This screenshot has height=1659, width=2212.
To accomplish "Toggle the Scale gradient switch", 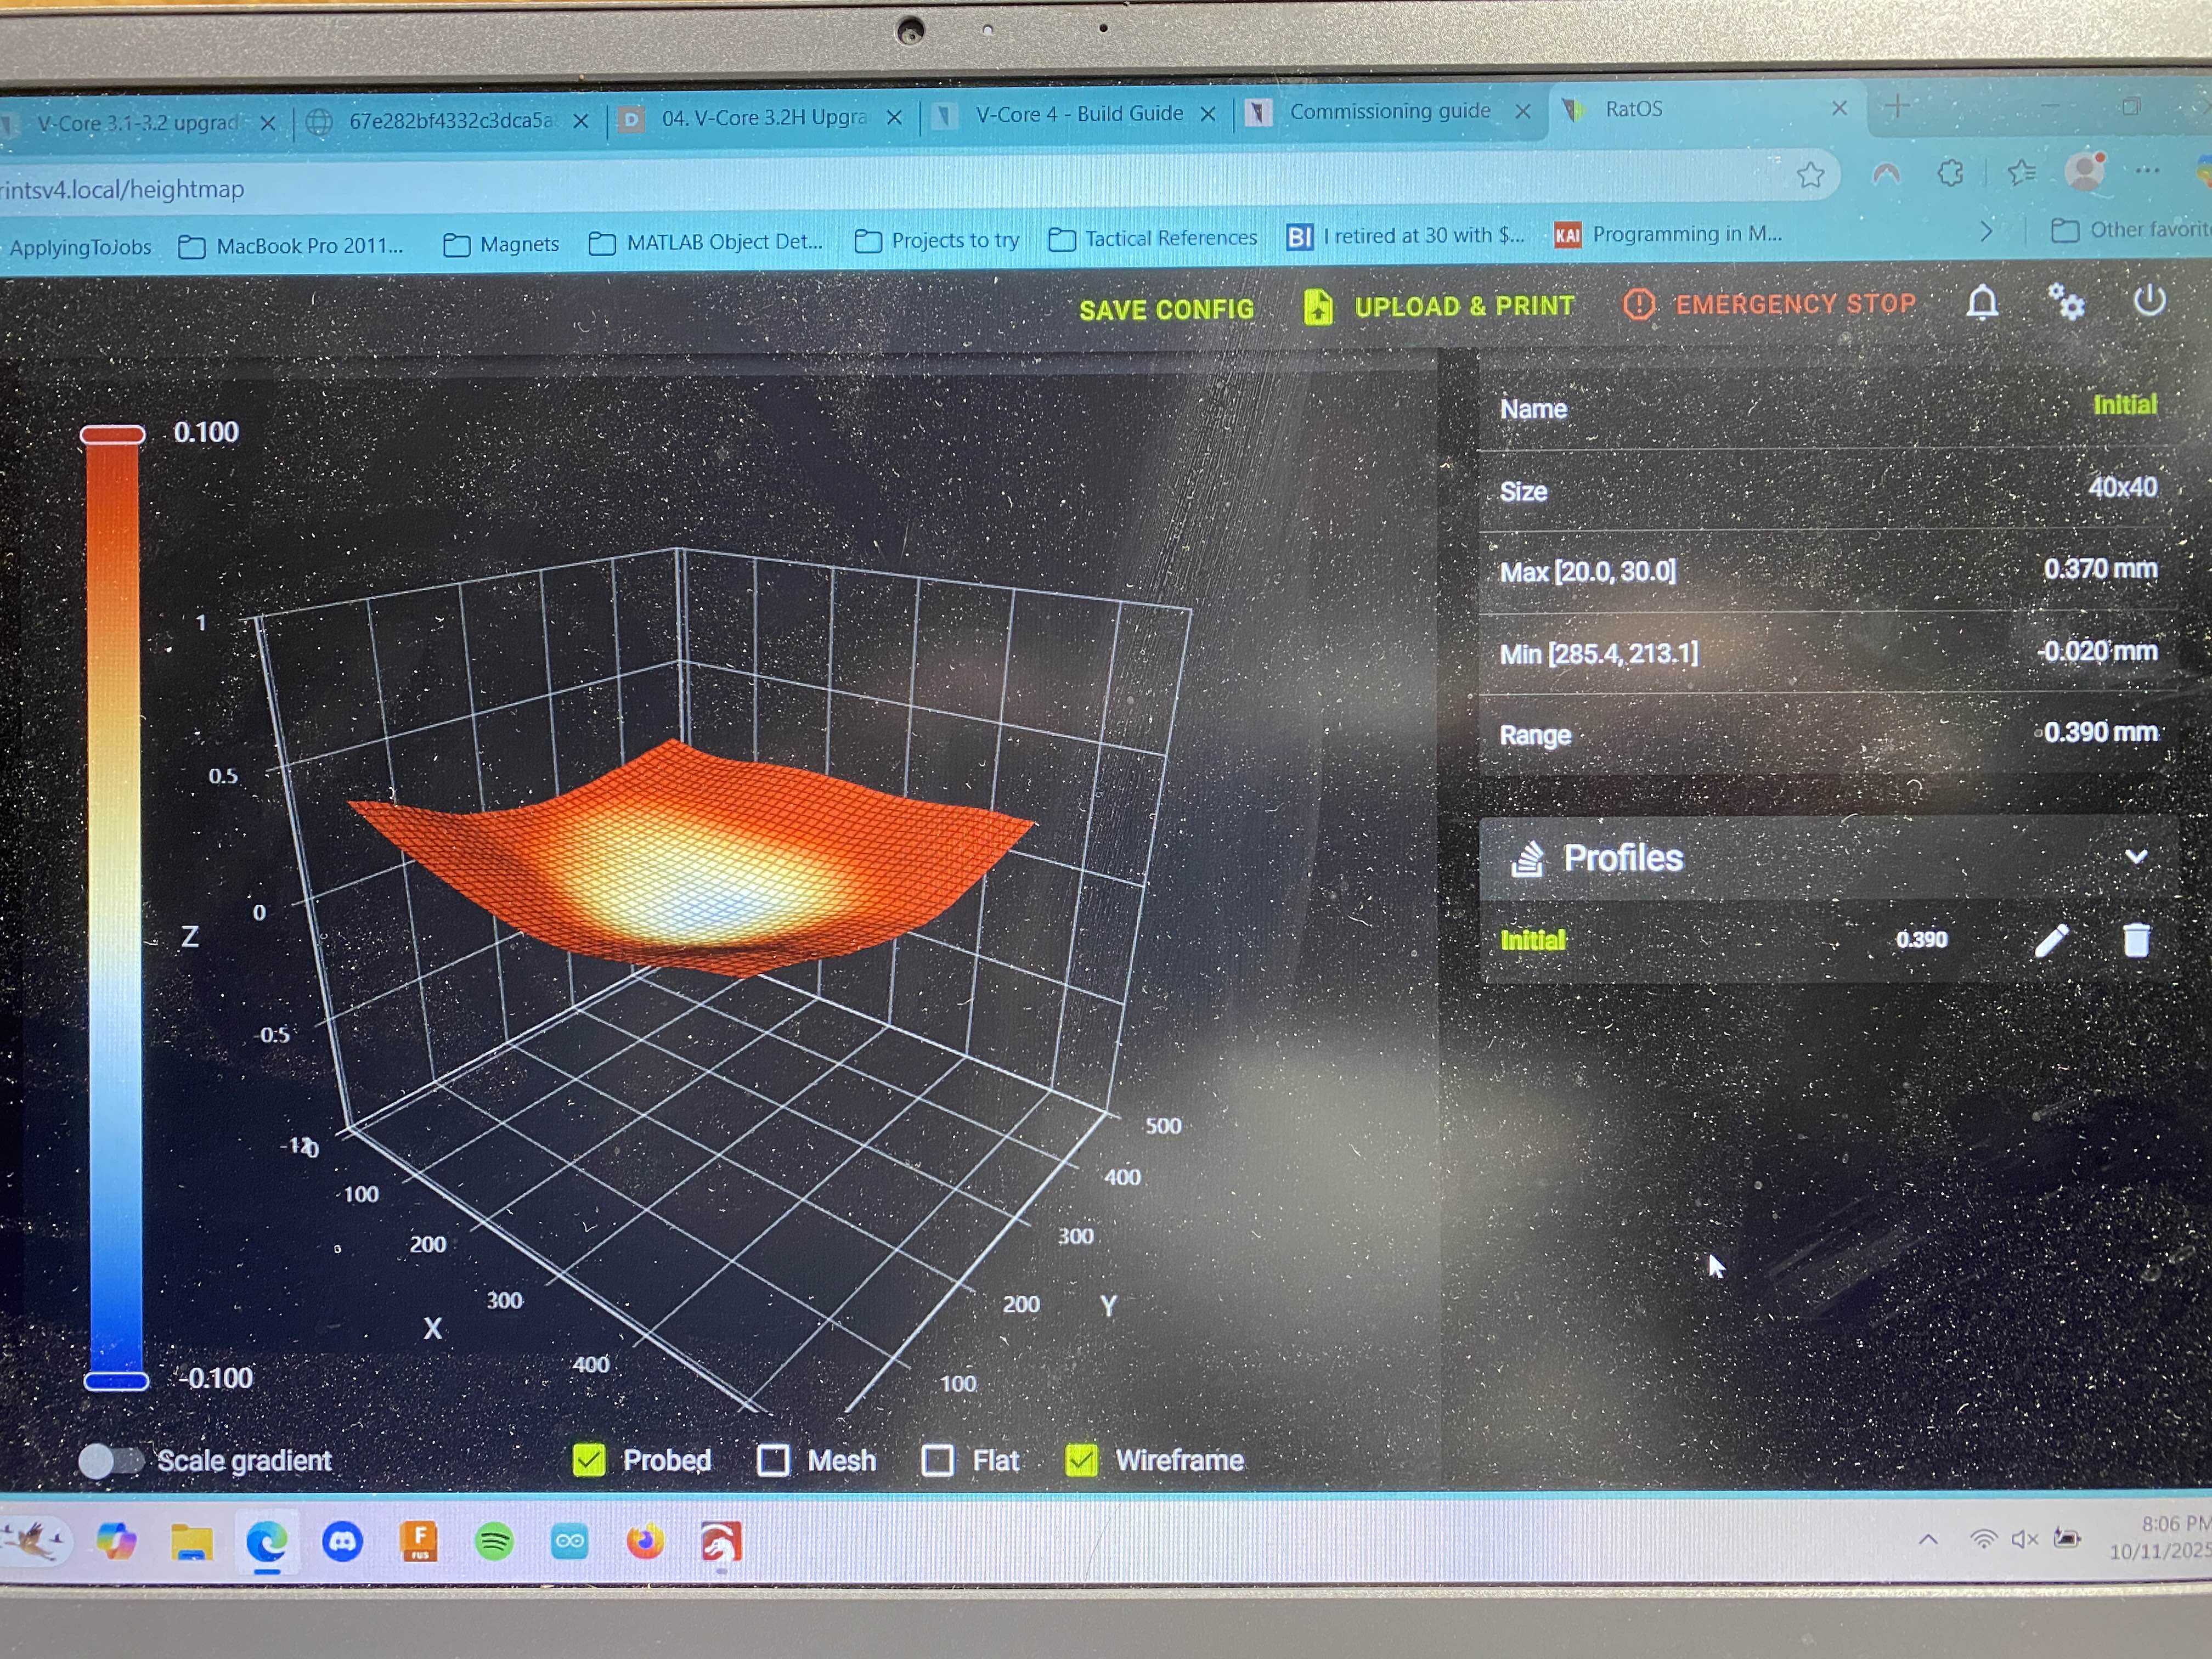I will coord(112,1461).
